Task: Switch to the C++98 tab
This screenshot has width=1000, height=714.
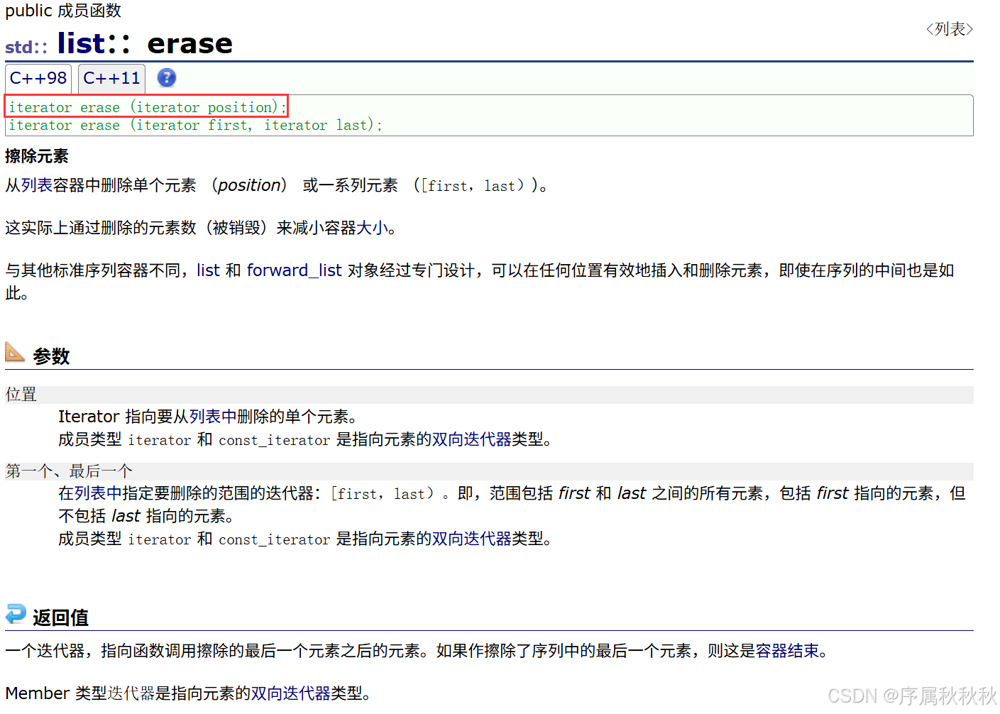Action: (x=38, y=78)
